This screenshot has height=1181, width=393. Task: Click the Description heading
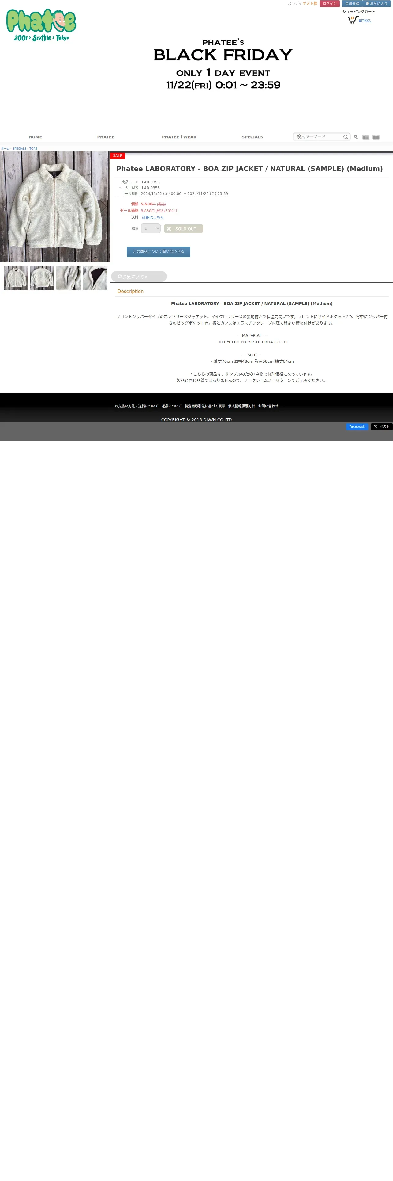tap(130, 292)
